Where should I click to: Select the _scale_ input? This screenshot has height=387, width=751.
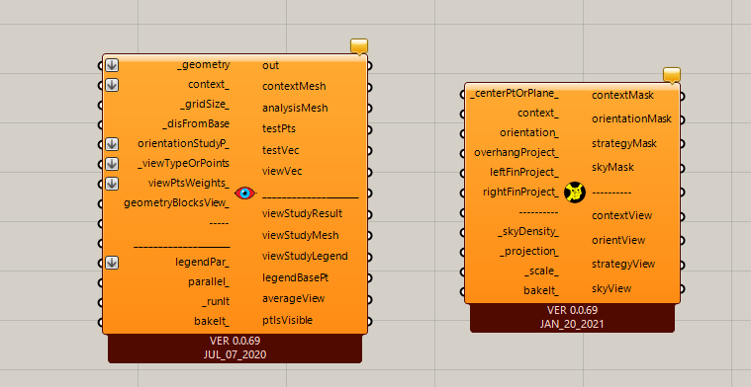pyautogui.click(x=541, y=271)
